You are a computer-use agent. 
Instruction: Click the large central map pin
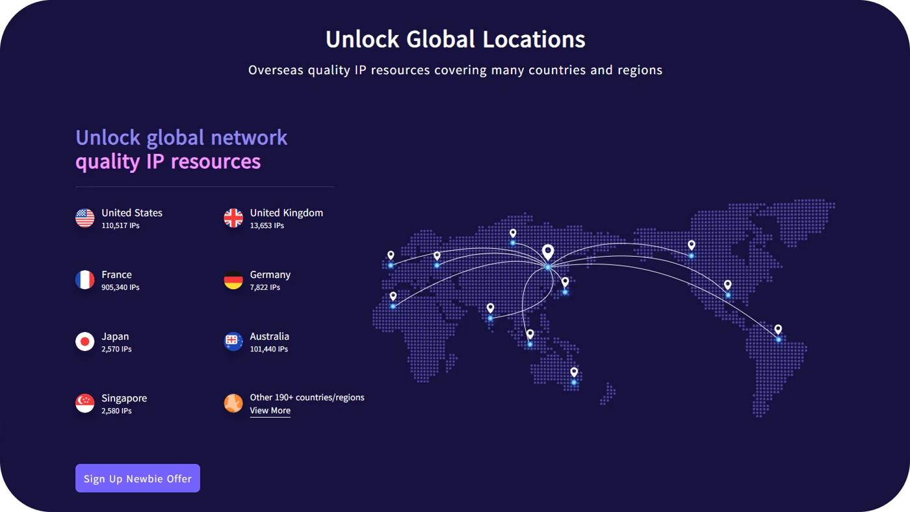point(548,252)
